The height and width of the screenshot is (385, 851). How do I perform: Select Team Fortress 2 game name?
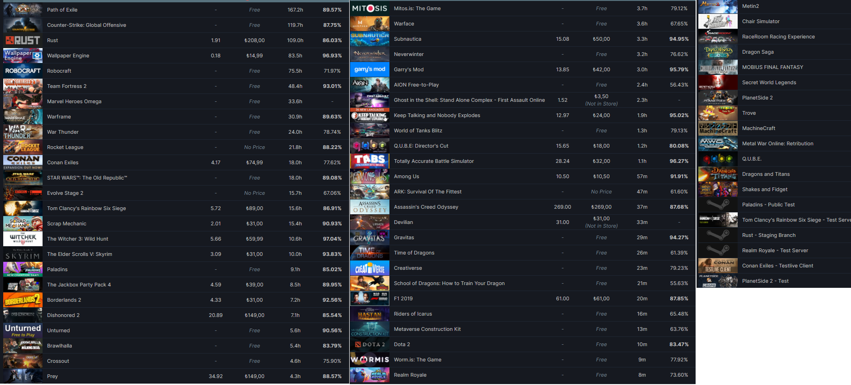tap(67, 86)
